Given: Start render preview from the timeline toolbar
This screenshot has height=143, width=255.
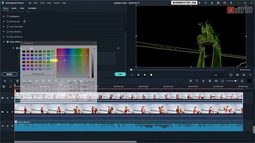Looking at the screenshot, I should tap(190, 81).
